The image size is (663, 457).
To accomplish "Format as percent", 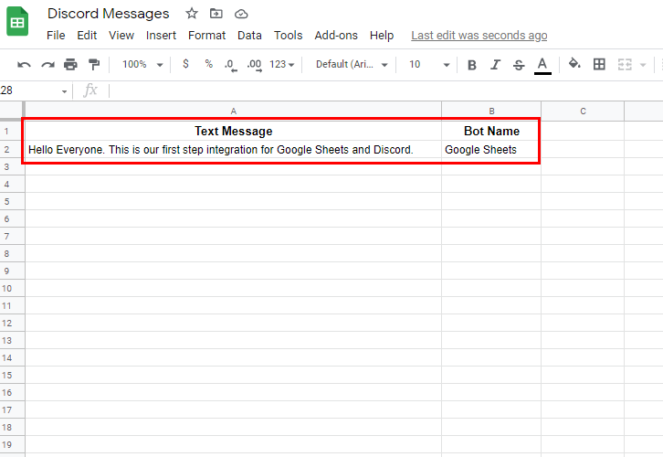I will point(208,64).
